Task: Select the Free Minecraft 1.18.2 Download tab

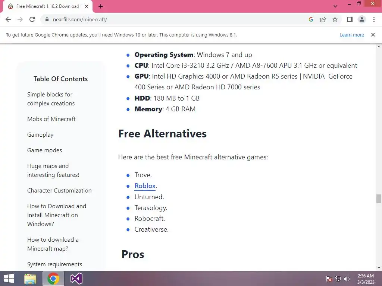Action: [47, 6]
